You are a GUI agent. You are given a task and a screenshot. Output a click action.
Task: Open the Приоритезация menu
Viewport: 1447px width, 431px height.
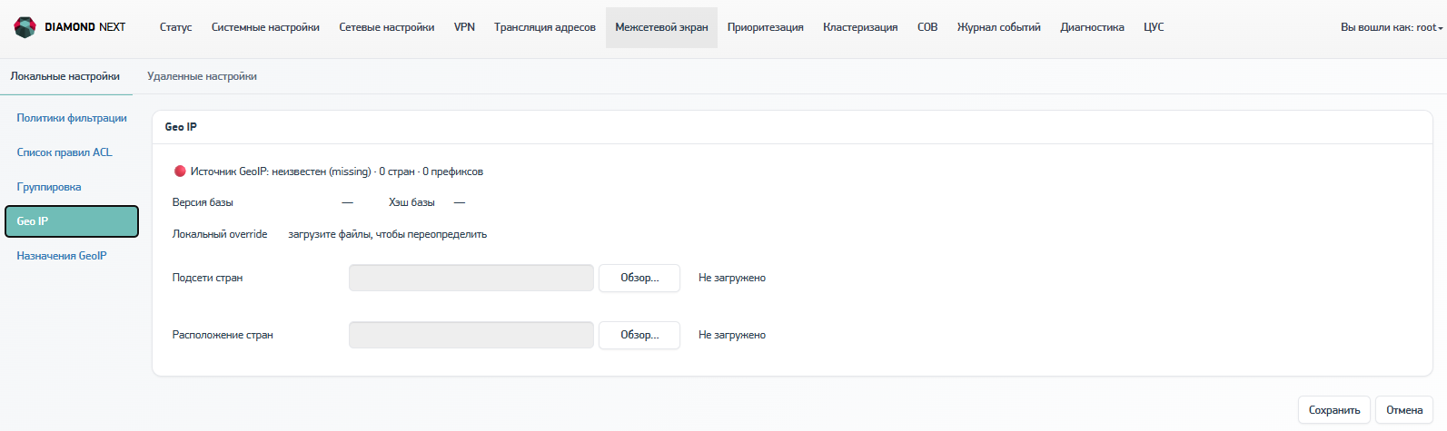pyautogui.click(x=766, y=27)
